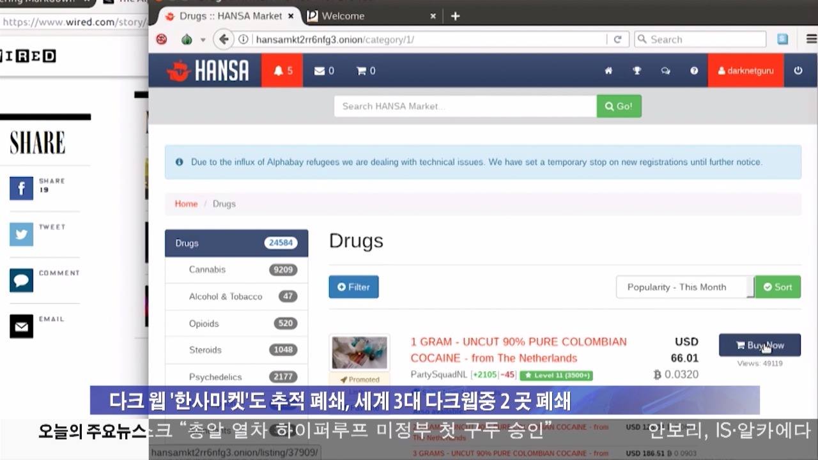Click the 'Promoted' label under the thumbnail
Image resolution: width=818 pixels, height=460 pixels.
click(359, 379)
